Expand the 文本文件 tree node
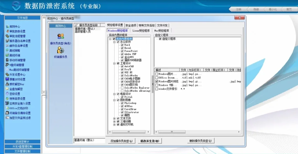 [x=115, y=119]
